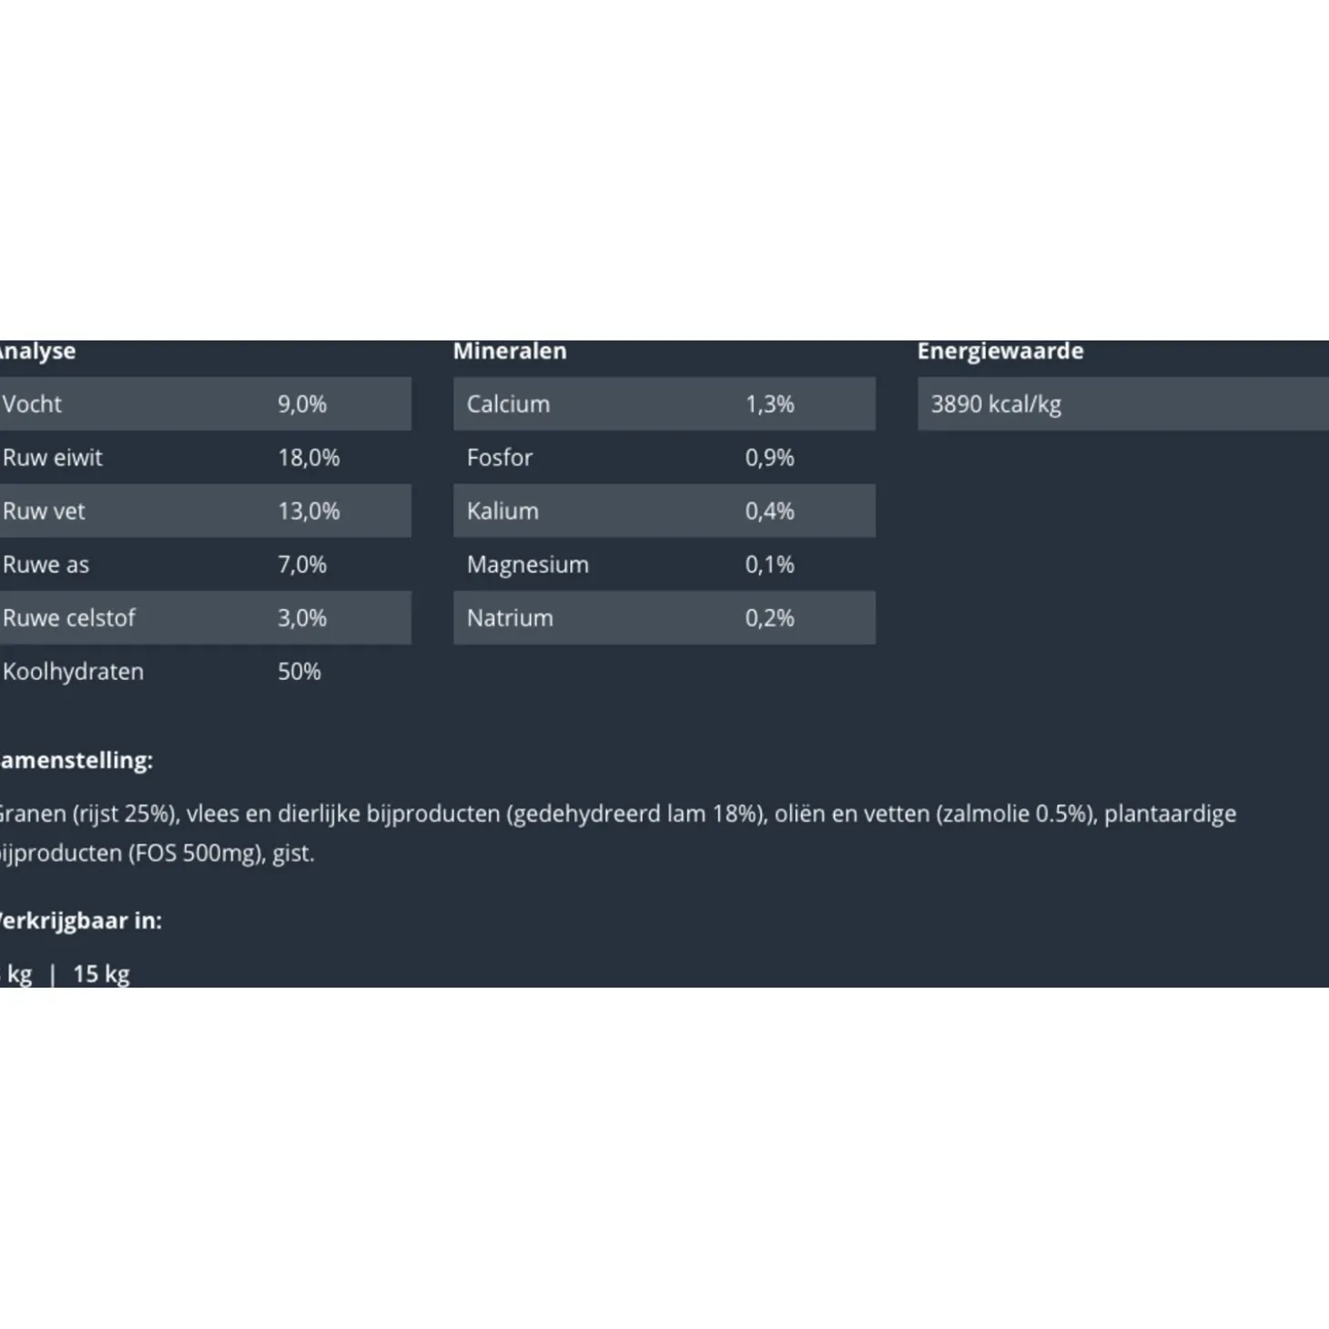Click the Calcium mineral row
This screenshot has width=1329, height=1329.
coord(664,404)
